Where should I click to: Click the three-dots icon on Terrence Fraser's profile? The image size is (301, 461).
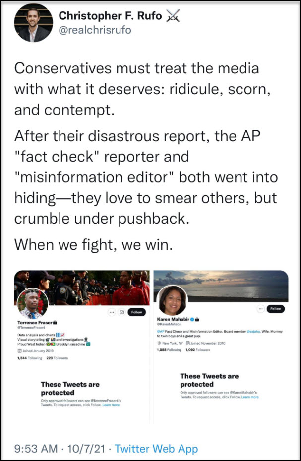click(112, 312)
